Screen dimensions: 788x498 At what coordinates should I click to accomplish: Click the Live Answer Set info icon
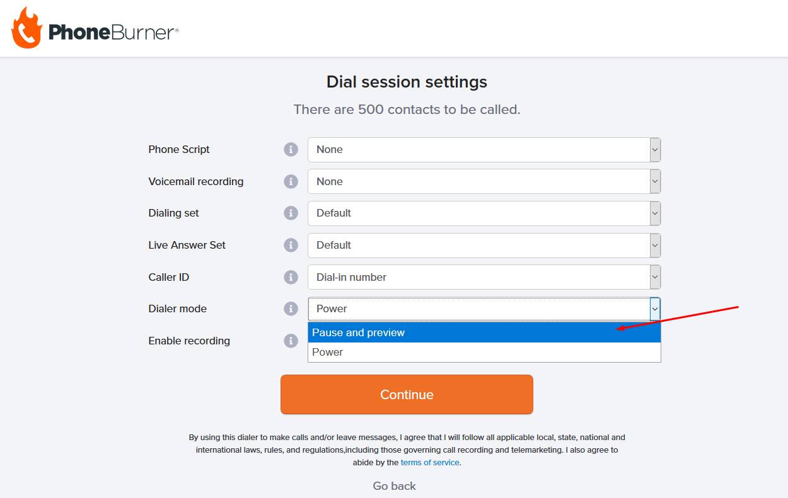(x=291, y=245)
